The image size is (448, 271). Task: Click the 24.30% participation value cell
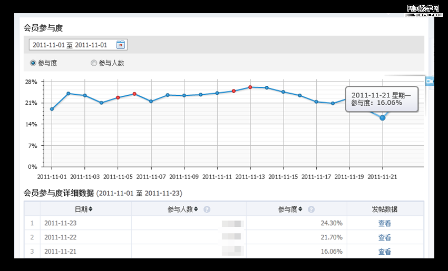point(331,223)
